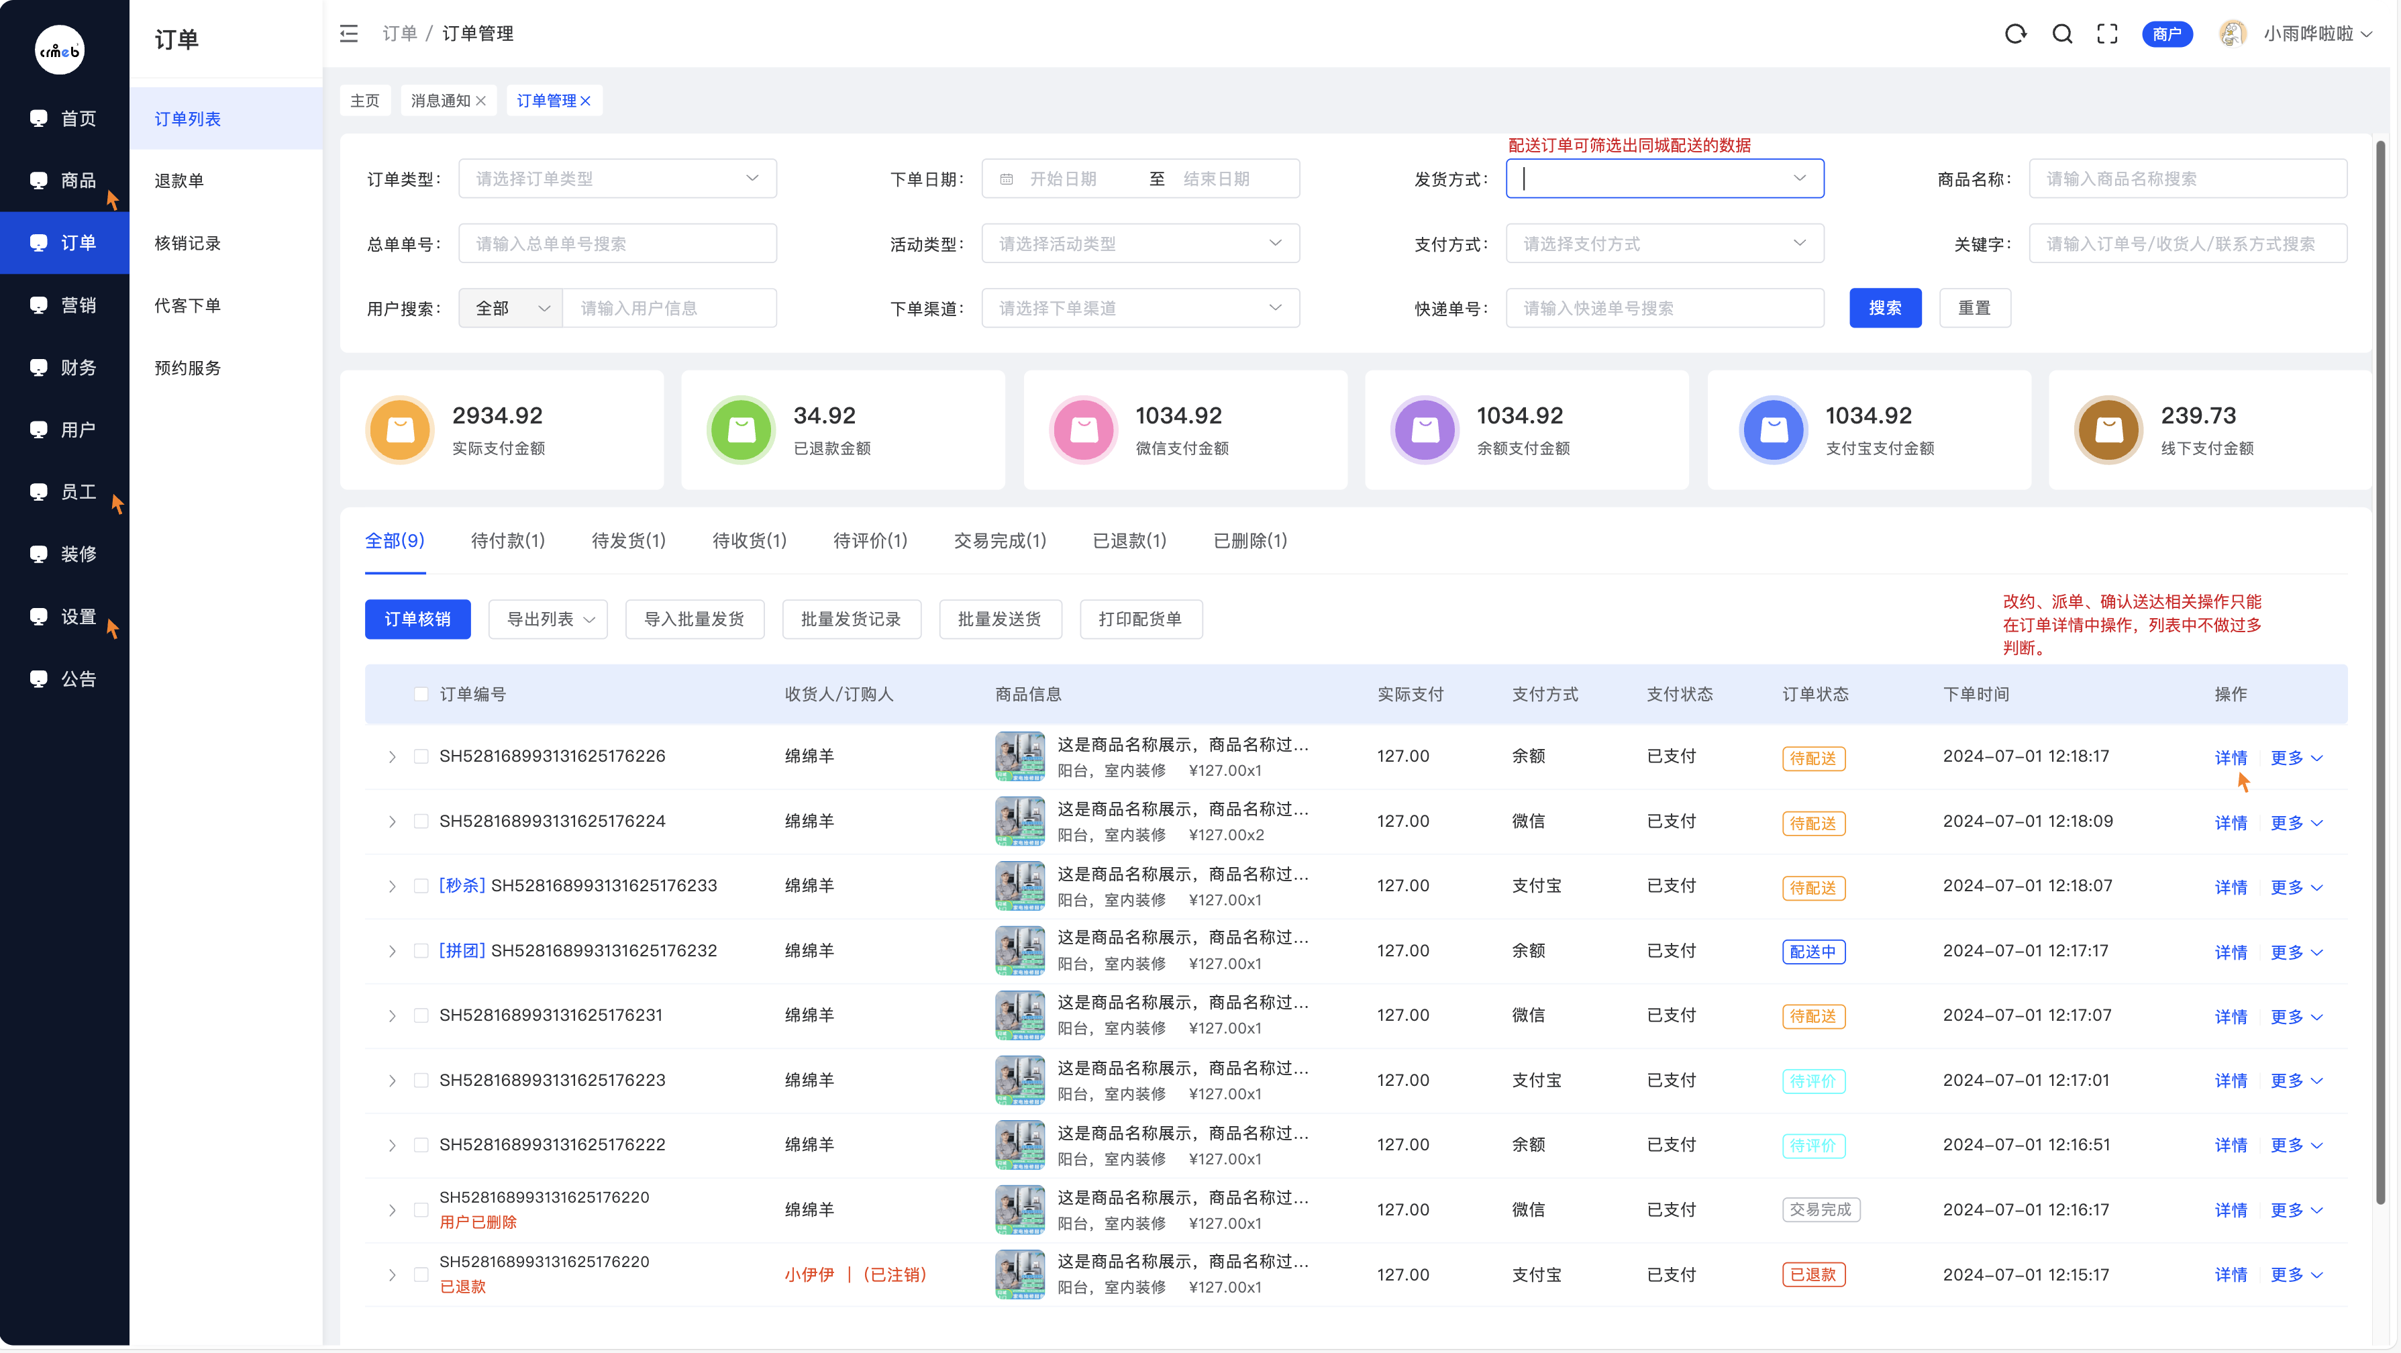
Task: Check the box for order SH528168993131625176223
Action: [421, 1081]
